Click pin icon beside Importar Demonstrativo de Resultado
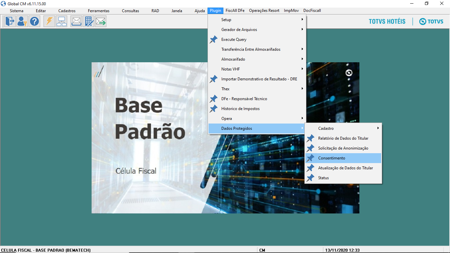The width and height of the screenshot is (450, 253). click(x=213, y=79)
